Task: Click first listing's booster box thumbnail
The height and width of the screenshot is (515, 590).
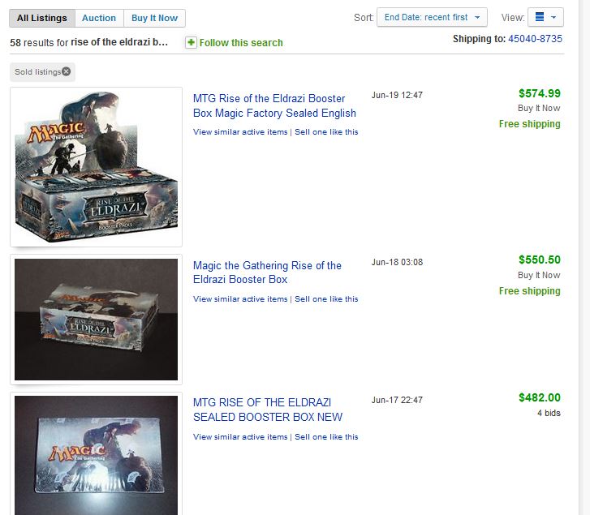Action: tap(97, 167)
